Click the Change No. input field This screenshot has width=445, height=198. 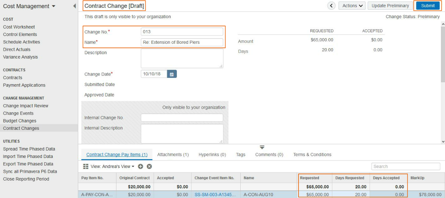tap(182, 32)
